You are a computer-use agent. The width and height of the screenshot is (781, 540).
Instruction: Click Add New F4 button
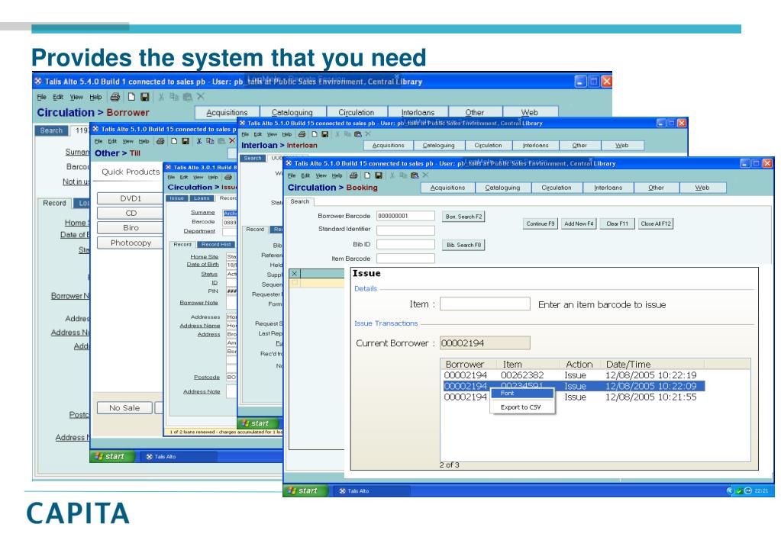click(x=579, y=224)
